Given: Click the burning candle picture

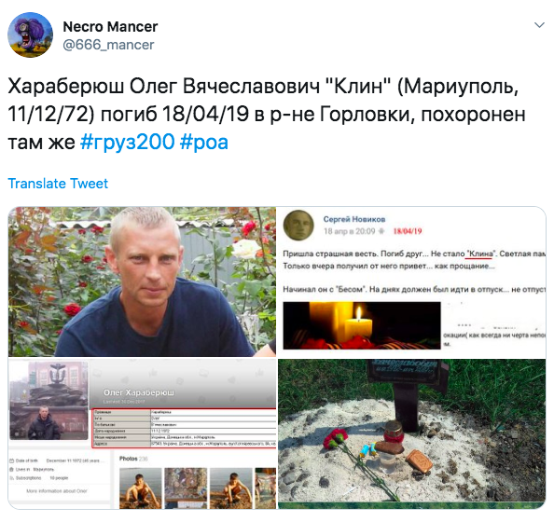Looking at the screenshot, I should pos(362,325).
